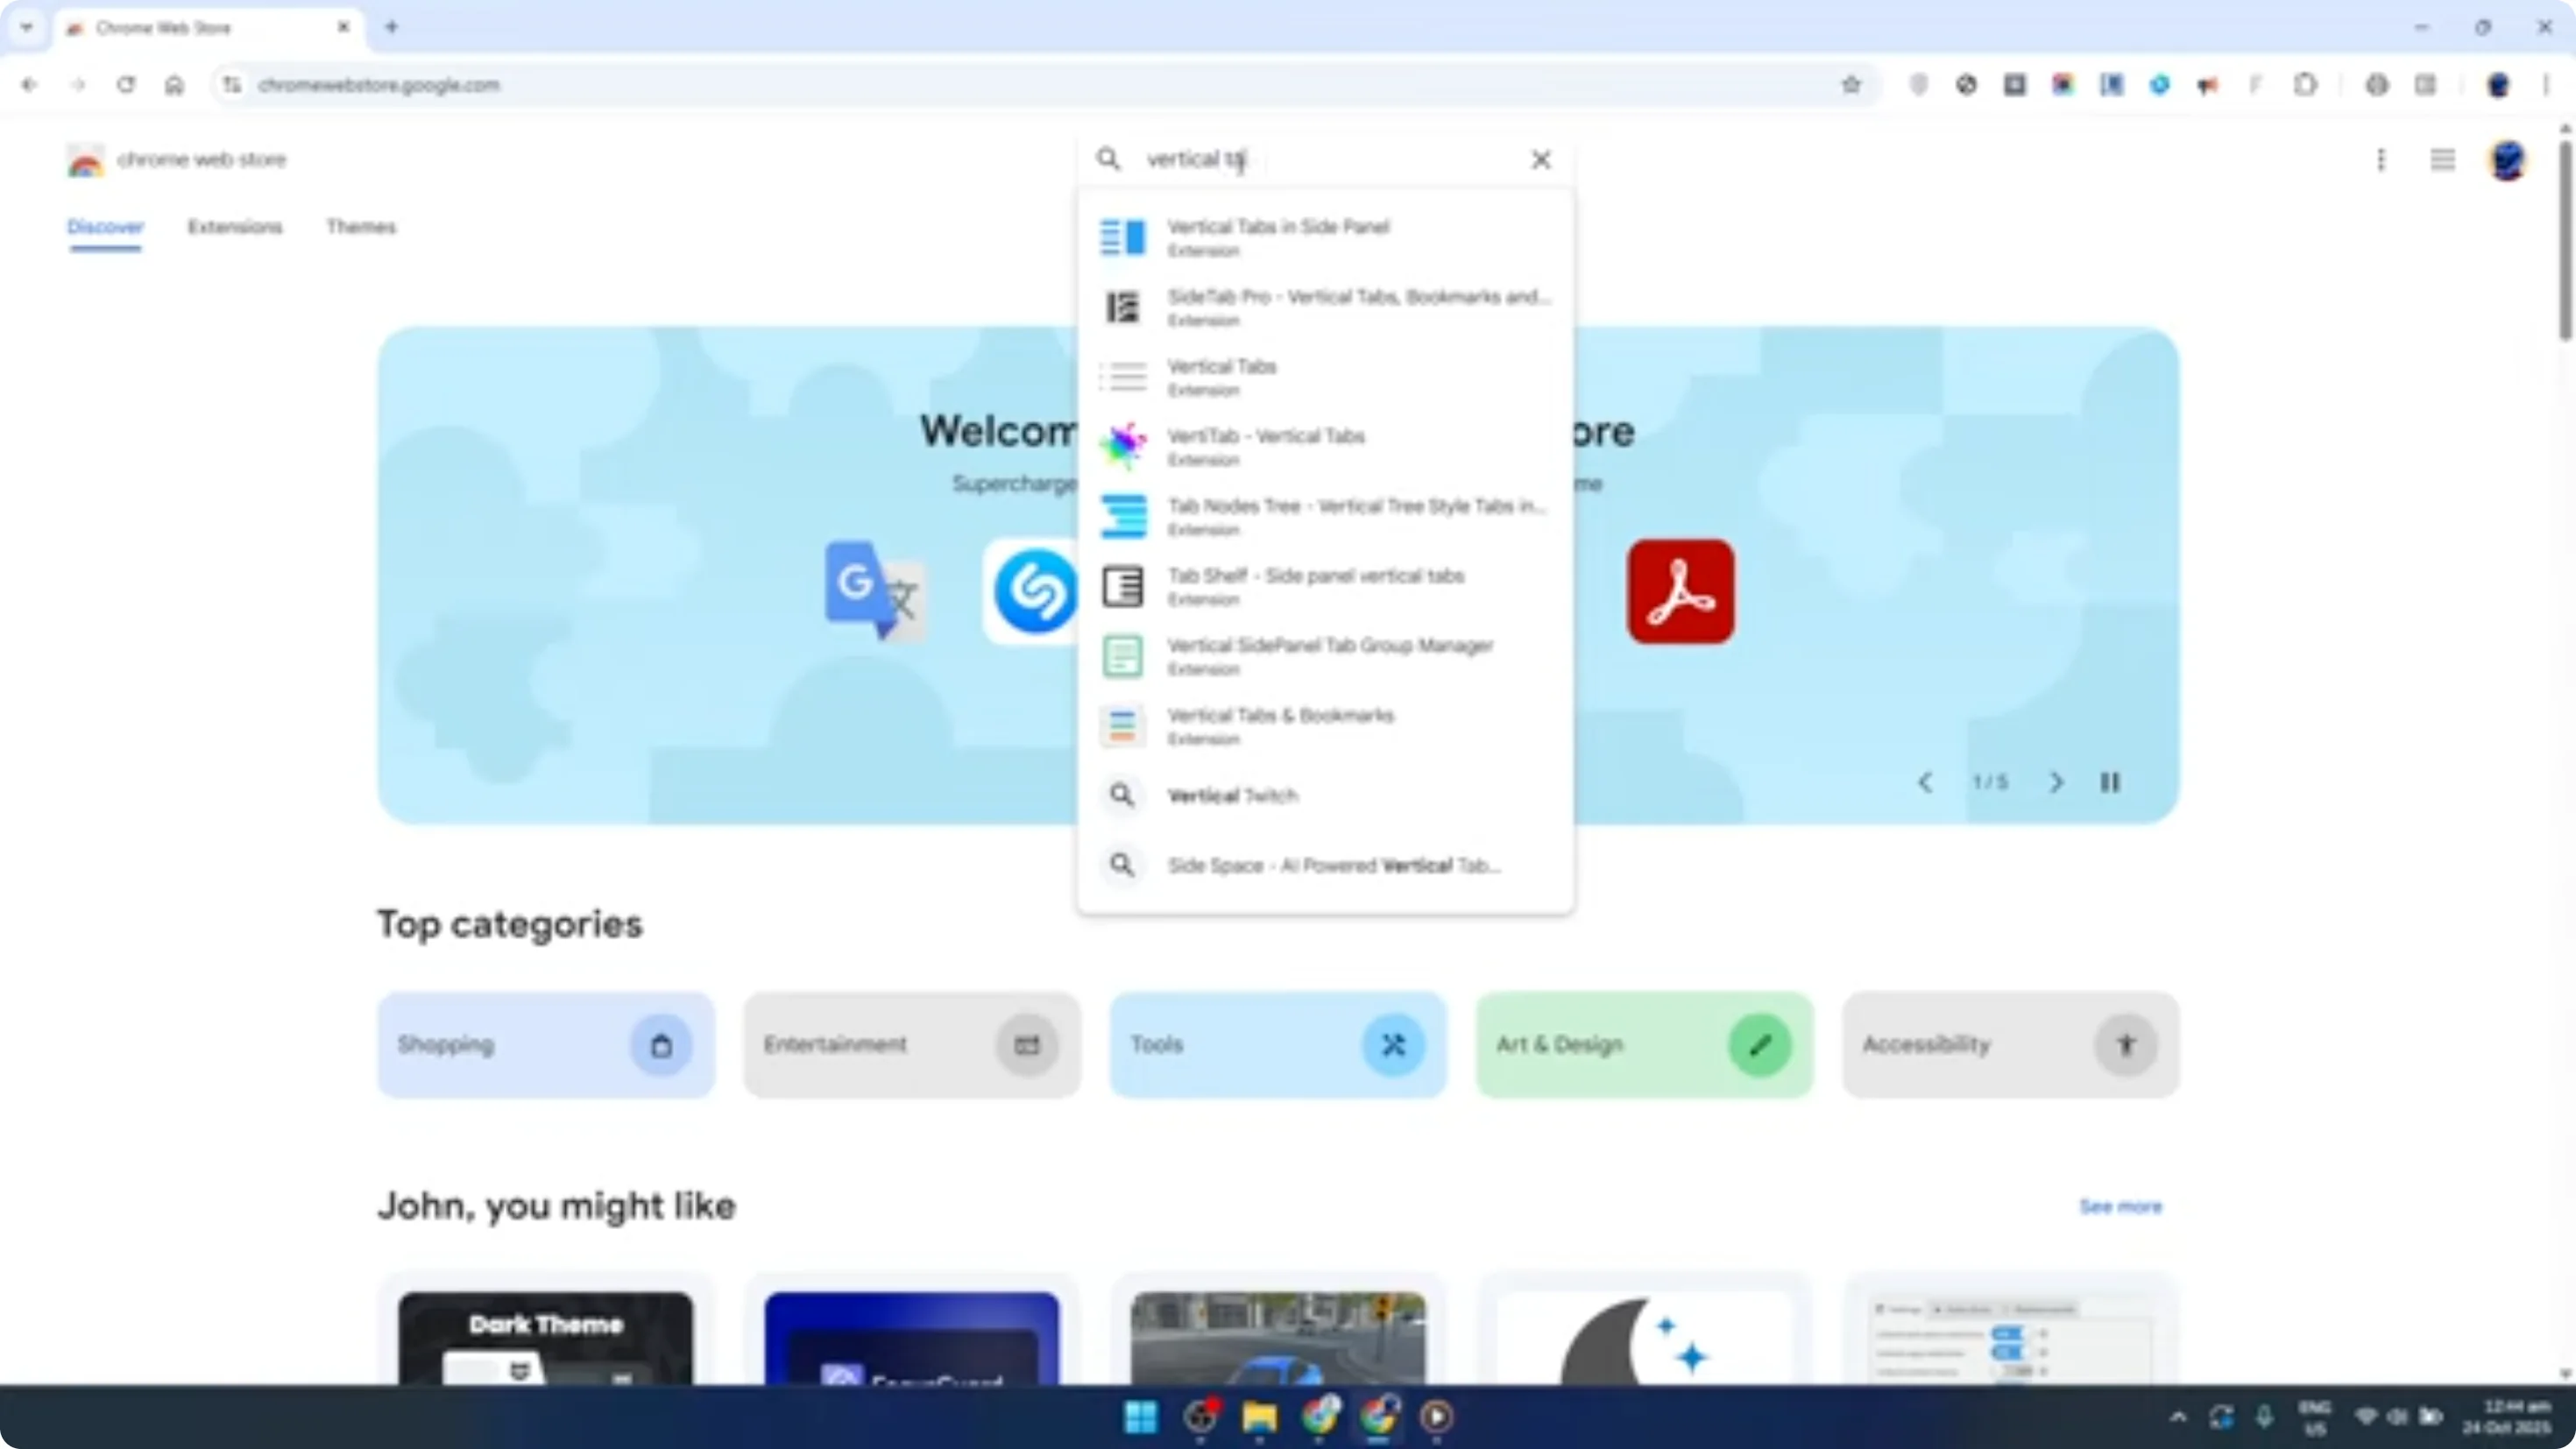2576x1449 pixels.
Task: Open your profile avatar on the store page
Action: 2508,160
